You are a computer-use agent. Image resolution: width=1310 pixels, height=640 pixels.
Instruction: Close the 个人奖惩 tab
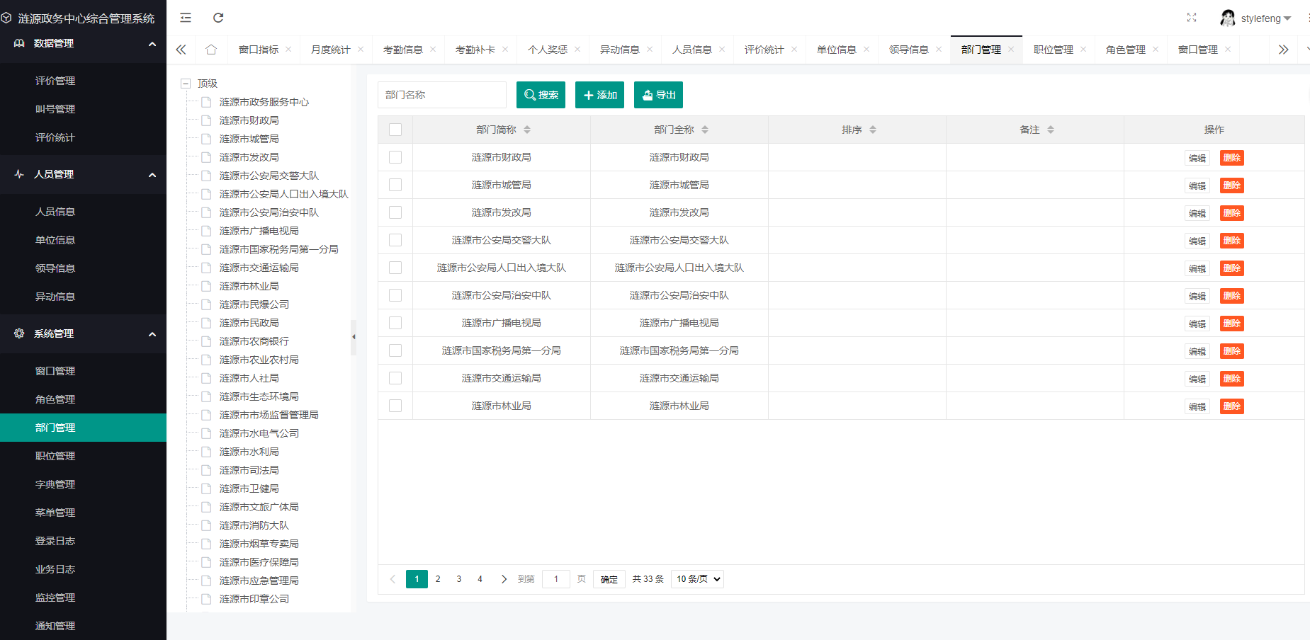tap(577, 50)
